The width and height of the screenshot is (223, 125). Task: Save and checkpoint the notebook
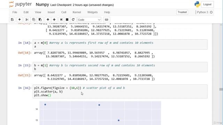click(x=12, y=19)
